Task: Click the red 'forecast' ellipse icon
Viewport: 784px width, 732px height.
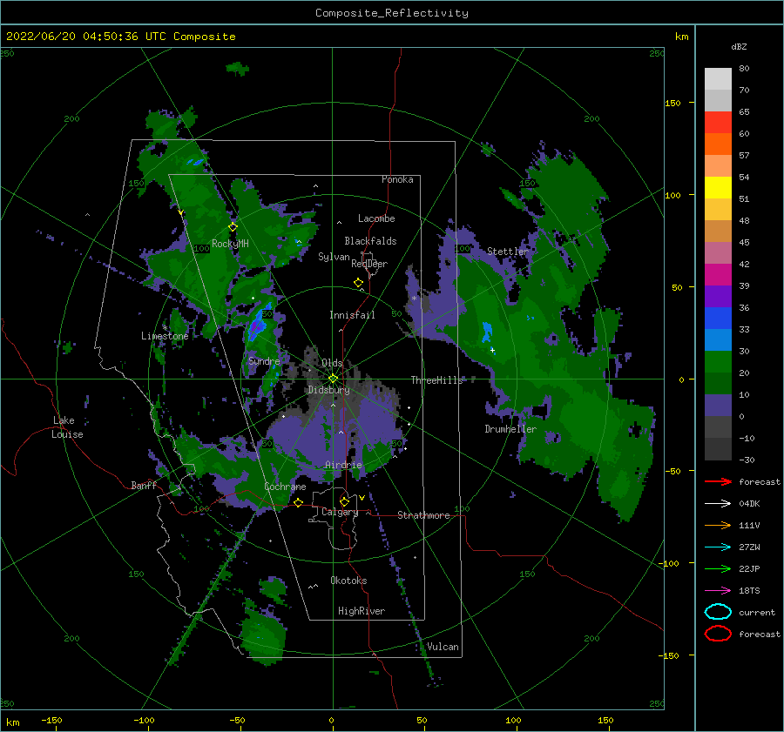Action: click(718, 634)
